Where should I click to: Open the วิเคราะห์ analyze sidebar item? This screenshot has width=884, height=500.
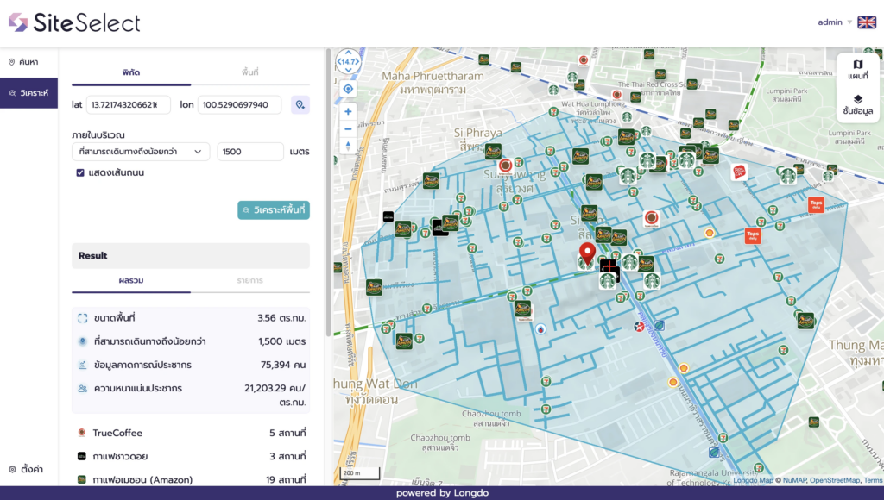28,93
